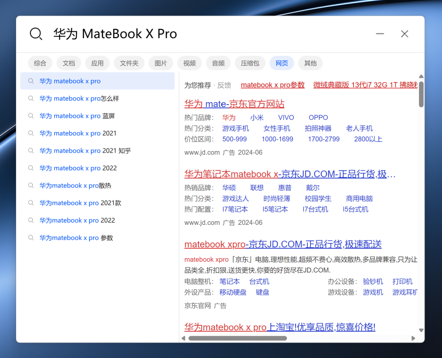Screen dimensions: 442x358
Task: Click search icon beside 参数 suggestion
Action: click(31, 238)
